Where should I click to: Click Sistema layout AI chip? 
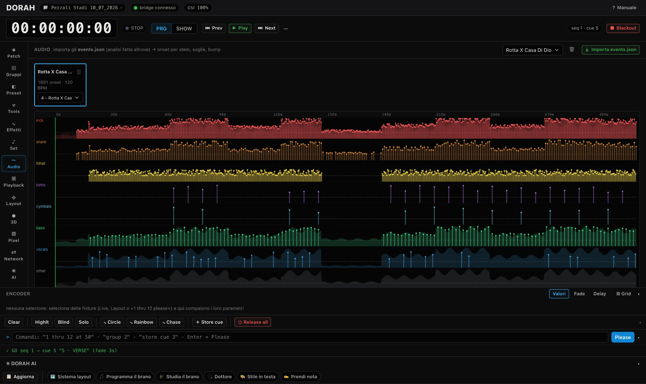coord(71,377)
